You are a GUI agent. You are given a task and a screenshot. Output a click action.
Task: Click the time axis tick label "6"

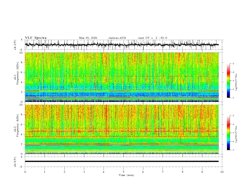[143, 172]
